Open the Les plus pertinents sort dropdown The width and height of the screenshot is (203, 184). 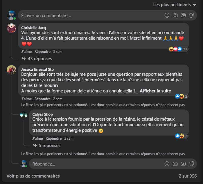click(x=175, y=5)
